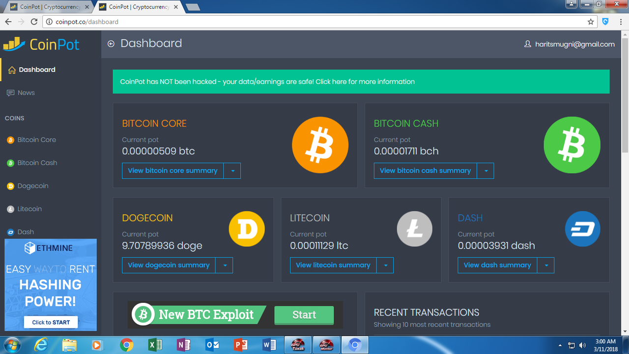Click the blue Dash coin logo in its card
629x354 pixels.
tap(583, 229)
